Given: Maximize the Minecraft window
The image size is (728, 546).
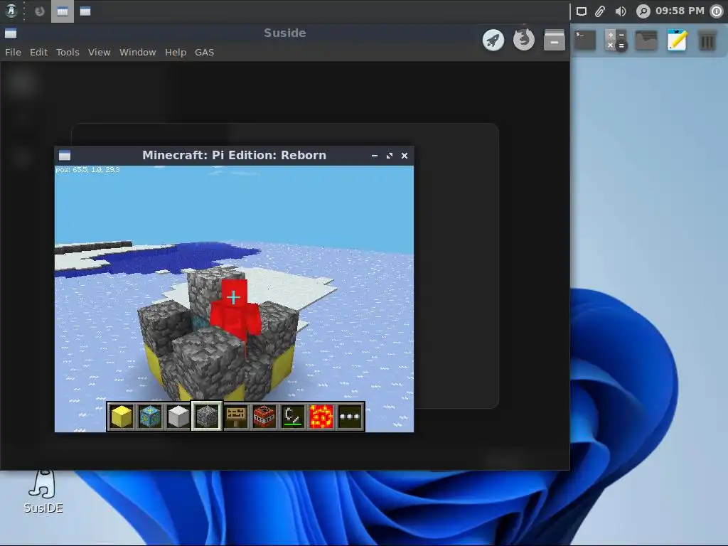Looking at the screenshot, I should pyautogui.click(x=390, y=156).
